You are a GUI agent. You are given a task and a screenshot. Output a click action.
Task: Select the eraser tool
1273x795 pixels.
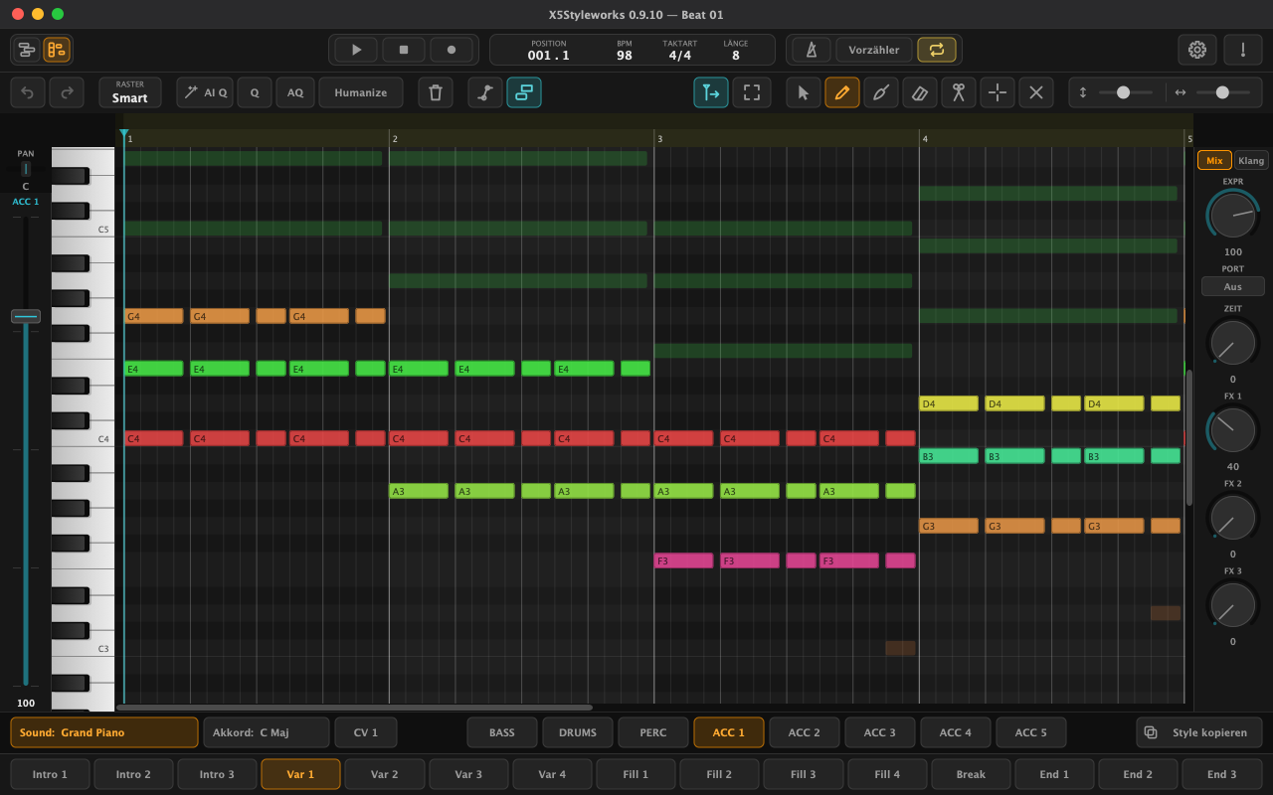(x=920, y=92)
